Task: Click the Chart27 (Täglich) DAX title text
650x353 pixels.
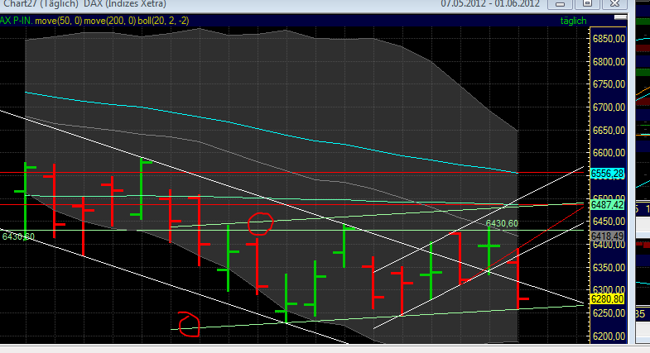Action: [85, 4]
